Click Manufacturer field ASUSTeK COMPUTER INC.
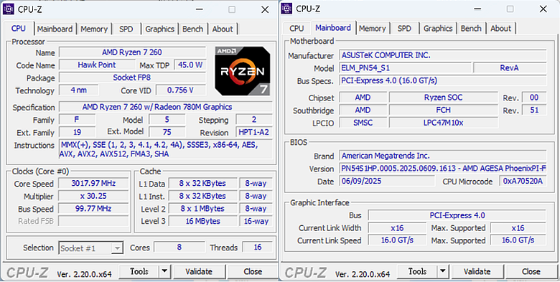Viewport: 560px width, 282px height. coord(443,55)
